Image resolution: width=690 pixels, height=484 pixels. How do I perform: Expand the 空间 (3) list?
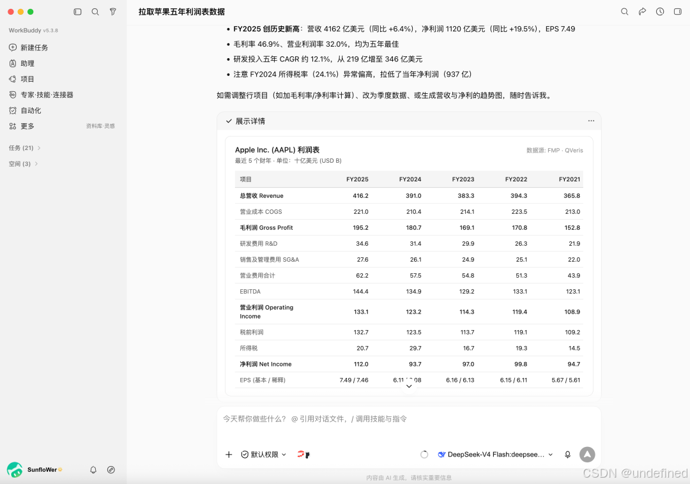(x=24, y=163)
